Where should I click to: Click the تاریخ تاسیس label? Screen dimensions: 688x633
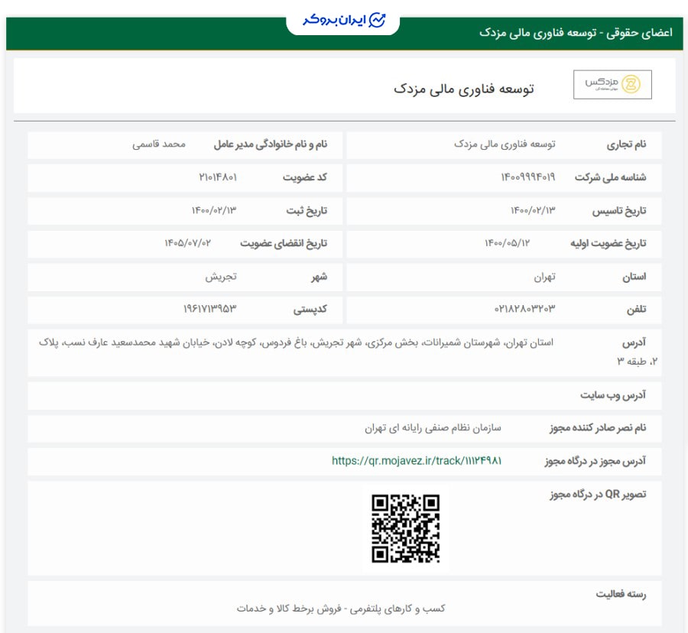619,211
